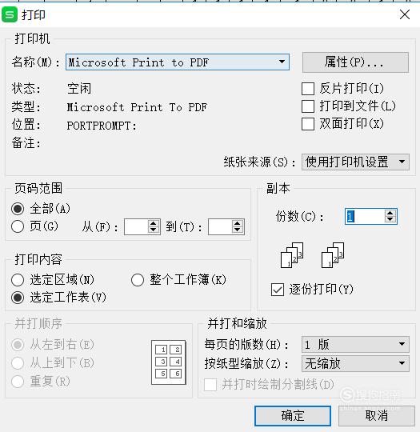The height and width of the screenshot is (432, 420).
Task: Open printer name dropdown Microsoft Print to PDF
Action: click(178, 62)
